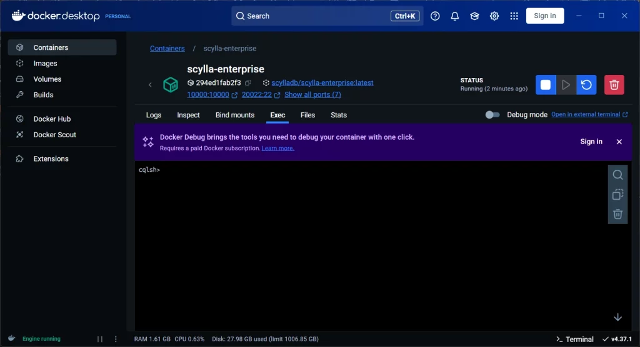Image resolution: width=640 pixels, height=347 pixels.
Task: Delete the container with red trash button
Action: [x=614, y=85]
